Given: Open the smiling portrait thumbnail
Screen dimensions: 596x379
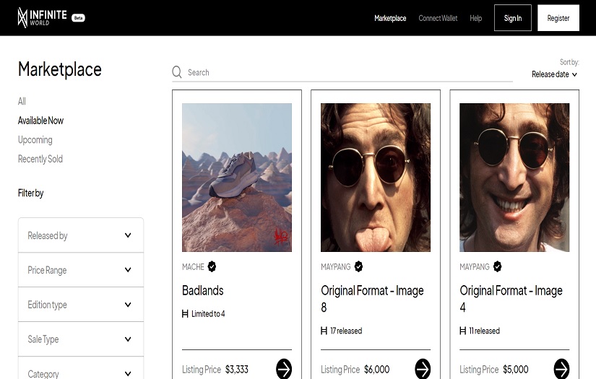Looking at the screenshot, I should [x=514, y=178].
